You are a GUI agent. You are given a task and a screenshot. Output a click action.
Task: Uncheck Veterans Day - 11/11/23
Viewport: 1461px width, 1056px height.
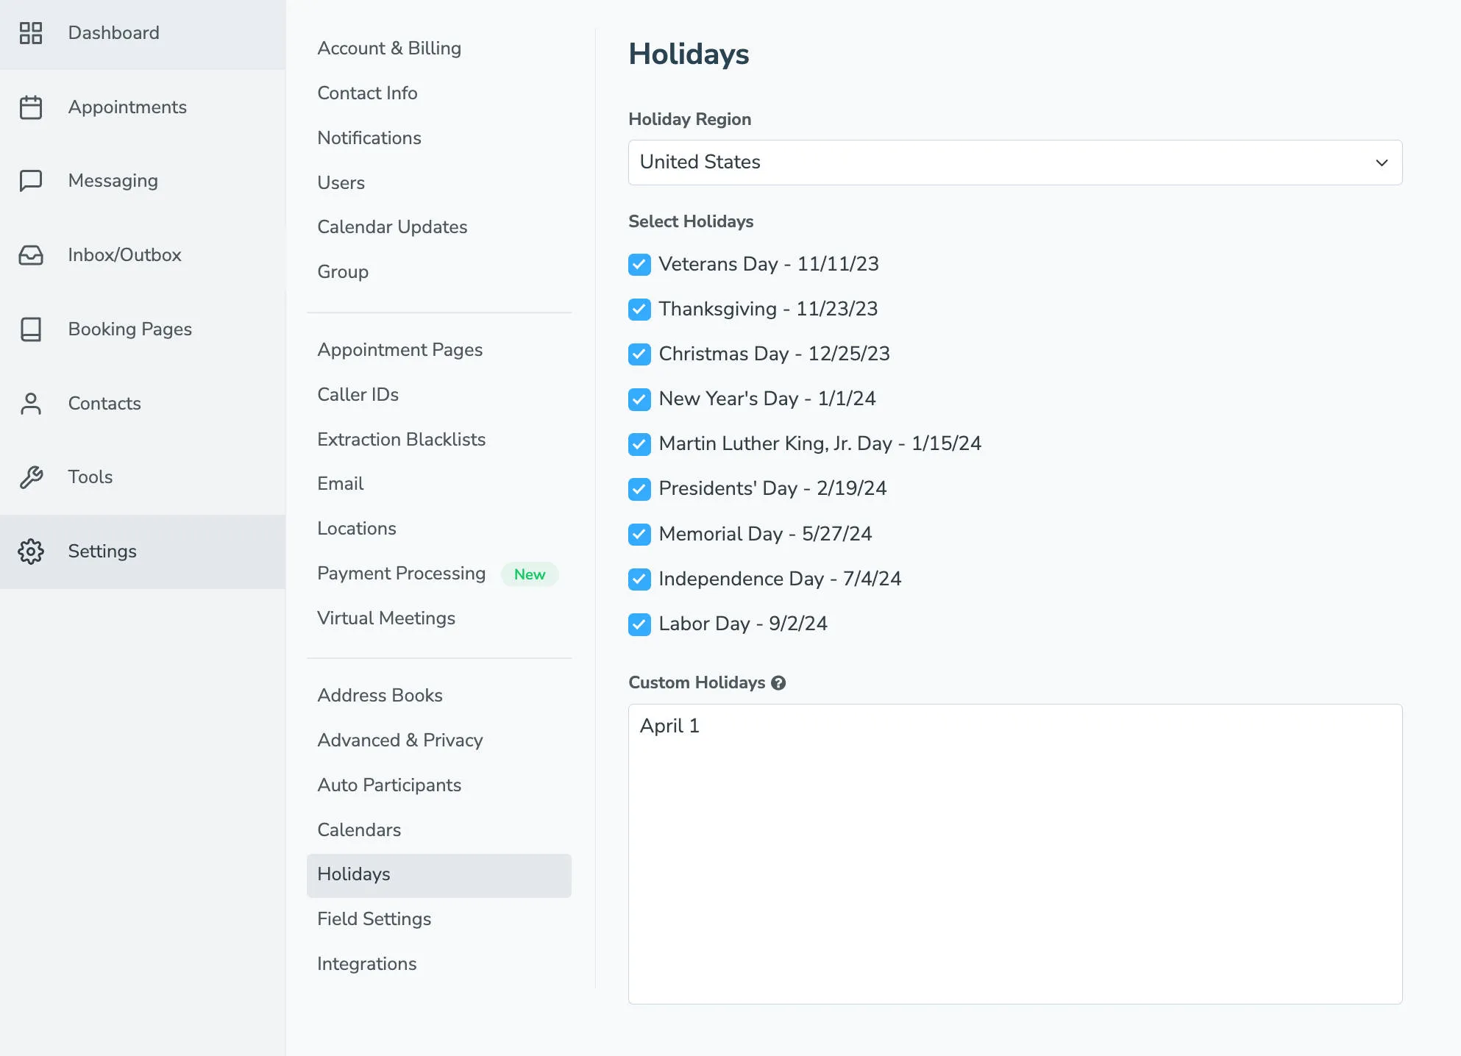[639, 264]
